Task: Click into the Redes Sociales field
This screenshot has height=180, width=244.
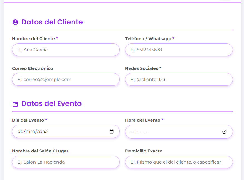Action: 179,80
